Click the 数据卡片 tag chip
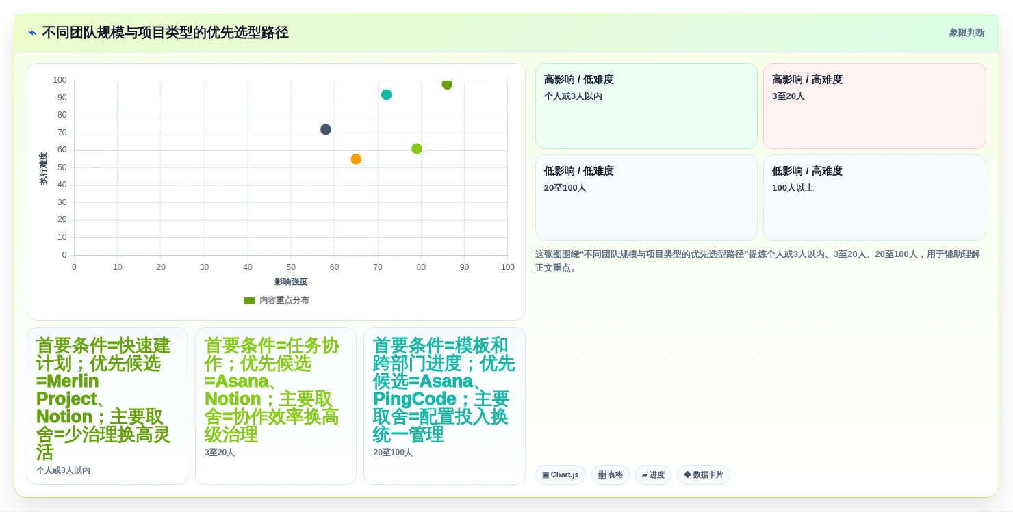The height and width of the screenshot is (512, 1013). [704, 474]
